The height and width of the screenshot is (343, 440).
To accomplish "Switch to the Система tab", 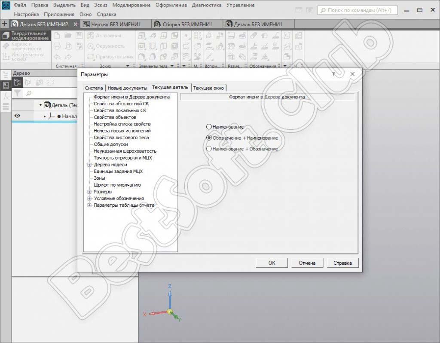I will click(x=94, y=88).
